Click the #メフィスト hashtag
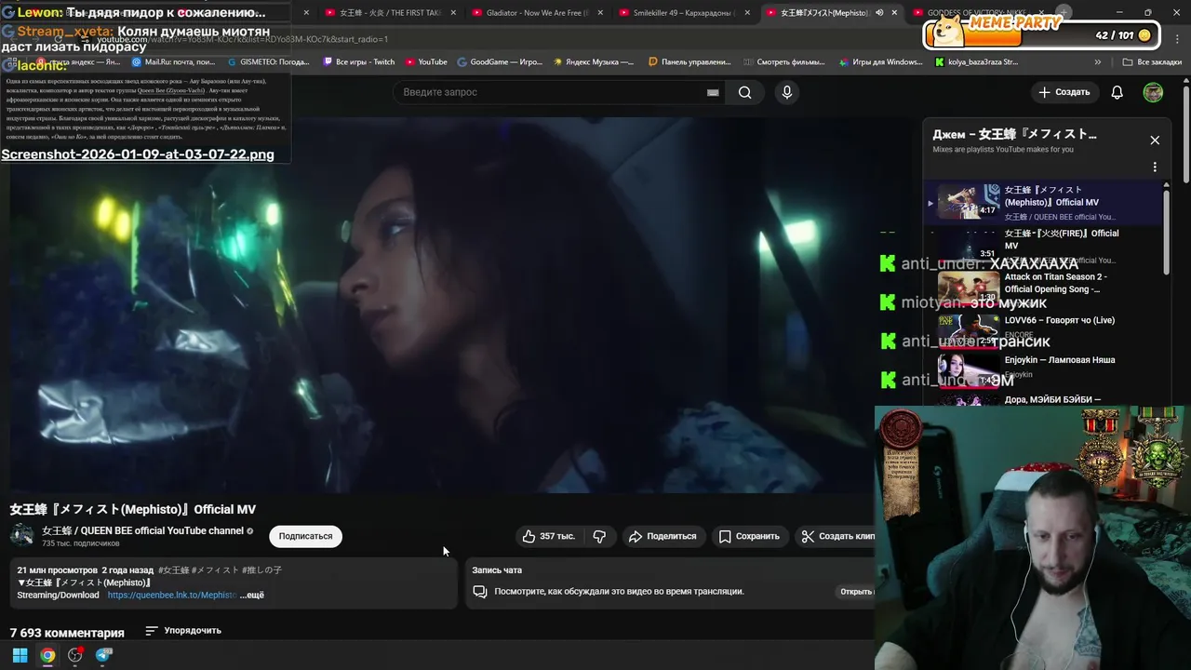Screen dimensions: 1191x670 coord(215,569)
